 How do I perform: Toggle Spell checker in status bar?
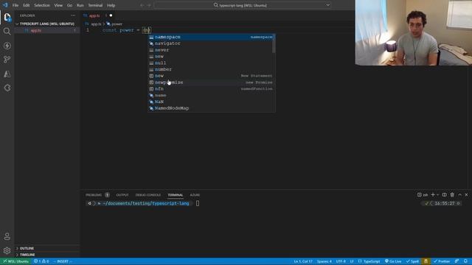412,261
